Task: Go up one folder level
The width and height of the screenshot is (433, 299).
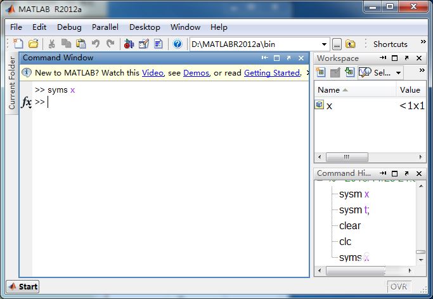Action: click(x=350, y=44)
